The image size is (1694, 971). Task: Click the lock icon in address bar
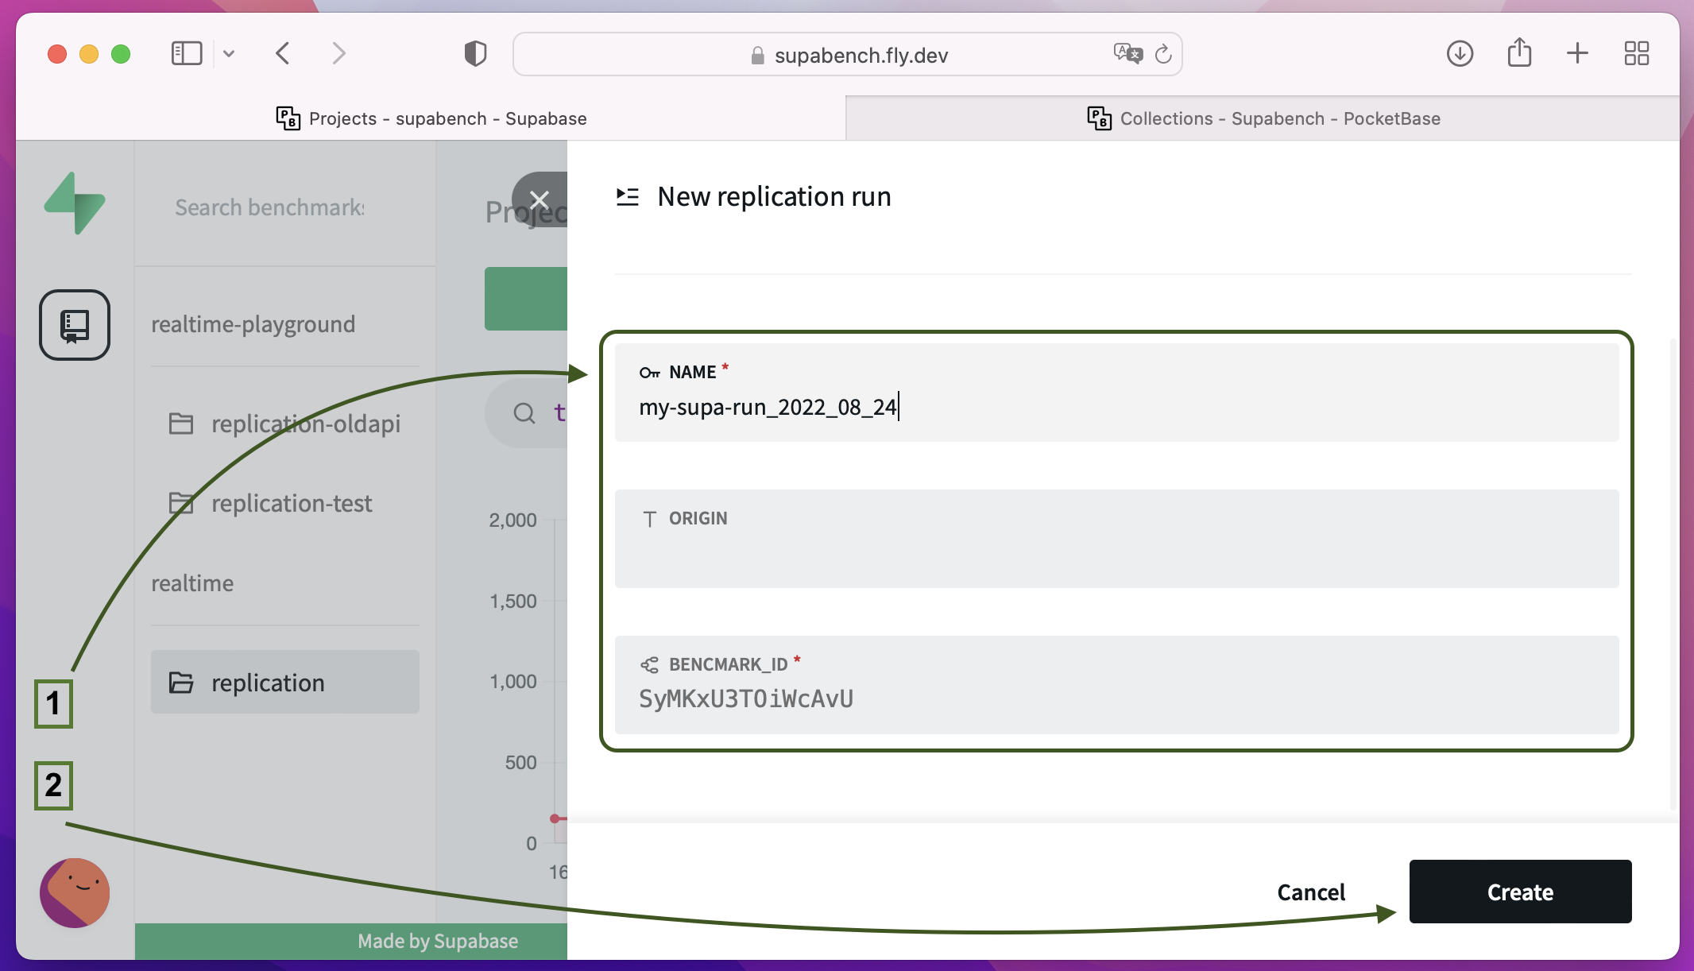[758, 55]
